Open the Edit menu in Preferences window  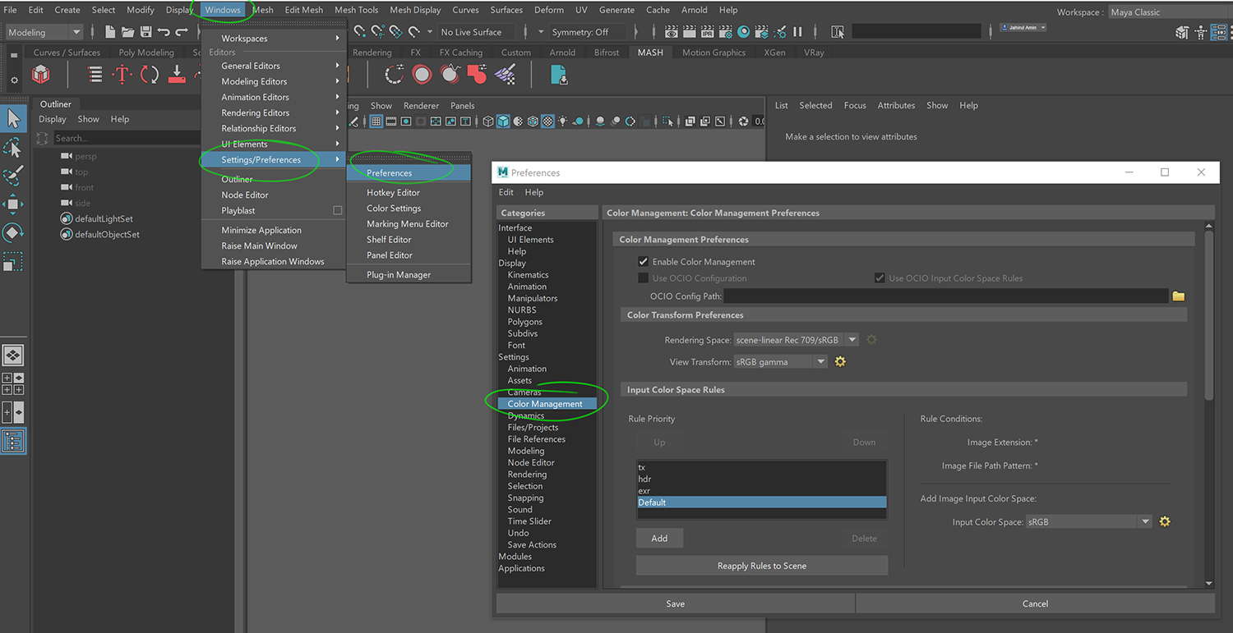506,192
